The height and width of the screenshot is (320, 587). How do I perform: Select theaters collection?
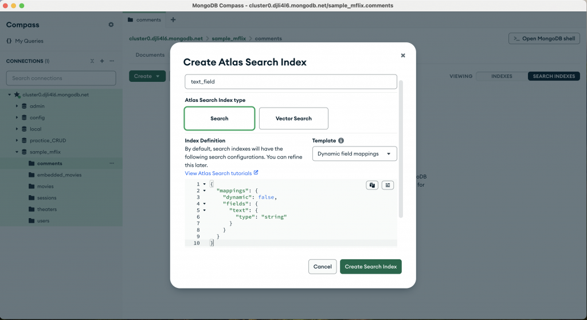coord(47,210)
